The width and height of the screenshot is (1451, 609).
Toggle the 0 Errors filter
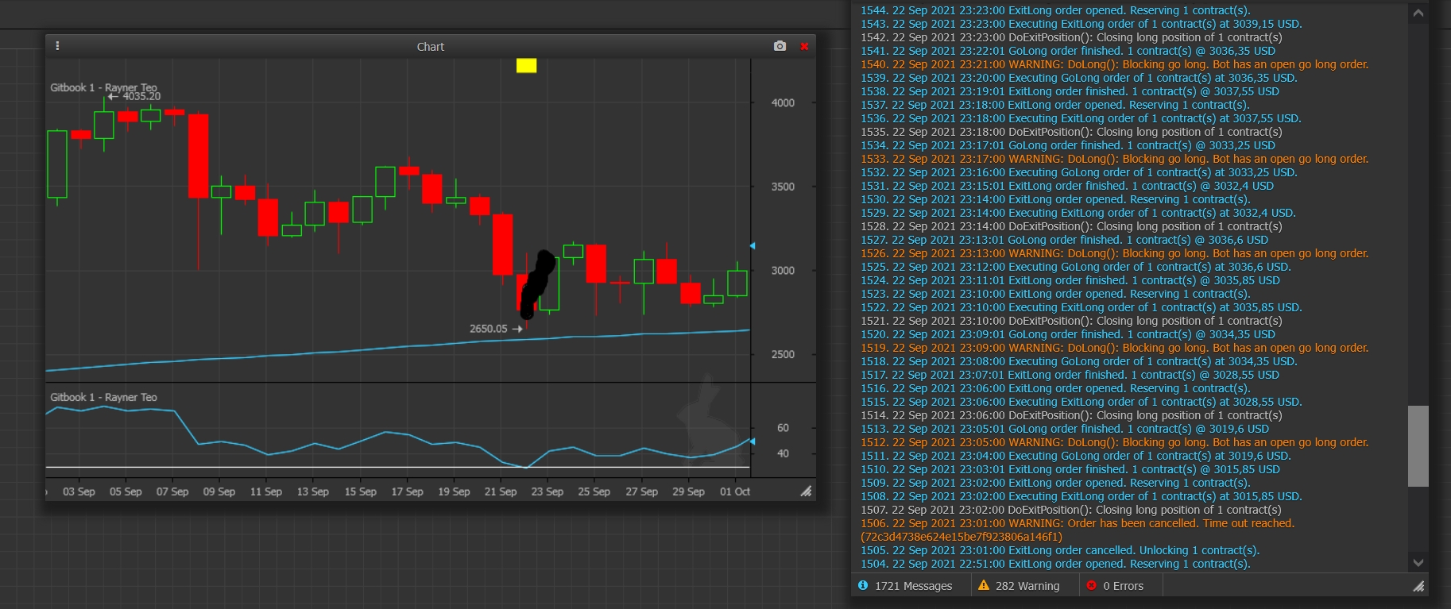(x=1115, y=586)
